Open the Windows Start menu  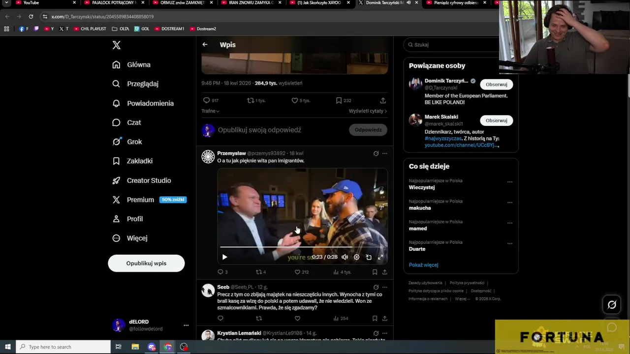pyautogui.click(x=7, y=347)
